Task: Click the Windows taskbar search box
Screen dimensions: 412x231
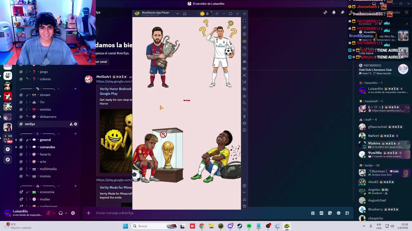Action: (154, 226)
